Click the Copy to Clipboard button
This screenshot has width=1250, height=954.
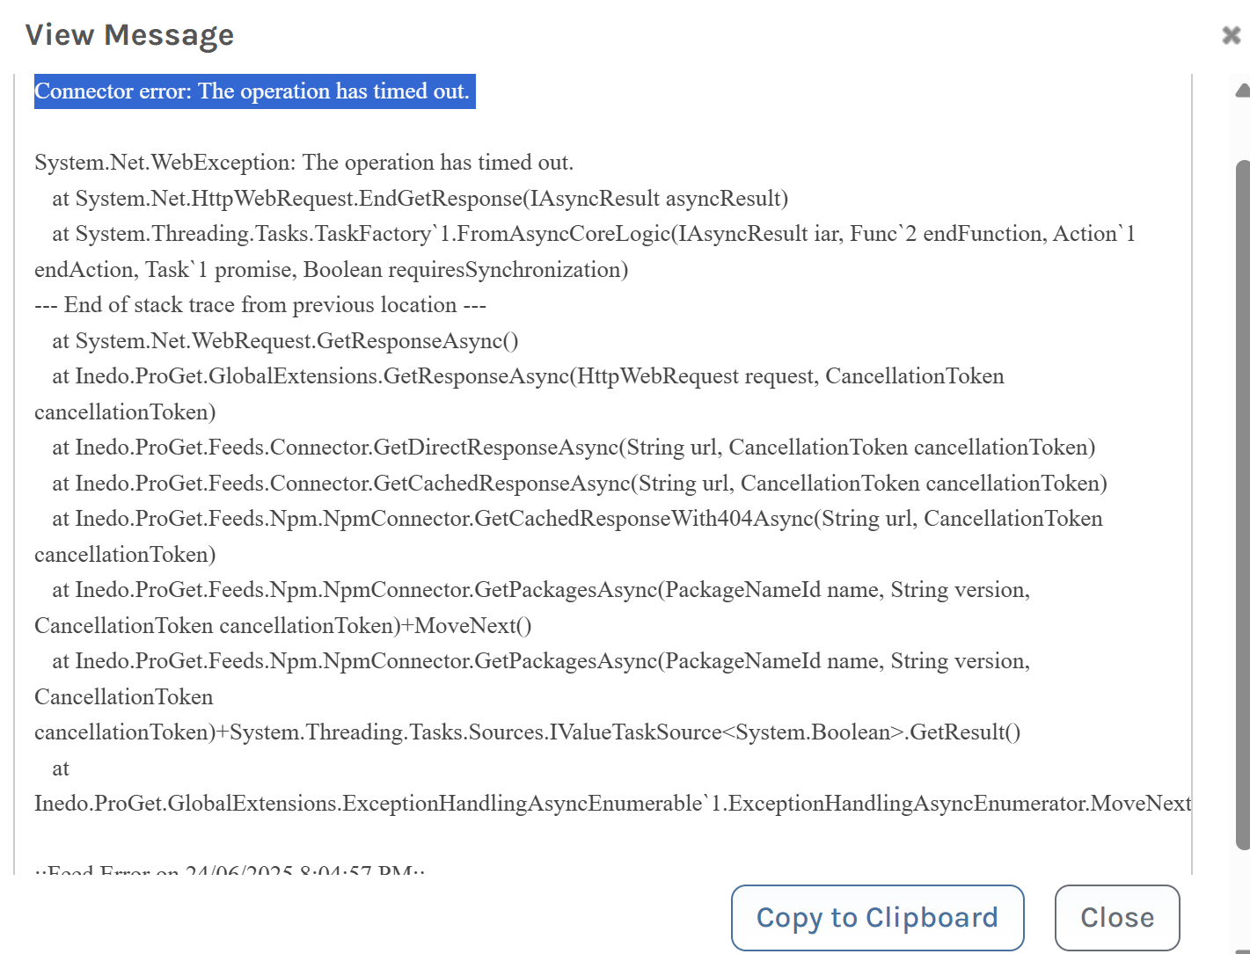tap(877, 917)
